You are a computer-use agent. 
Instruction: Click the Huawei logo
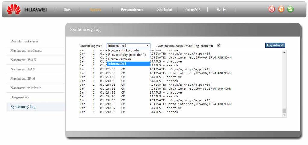[27, 9]
